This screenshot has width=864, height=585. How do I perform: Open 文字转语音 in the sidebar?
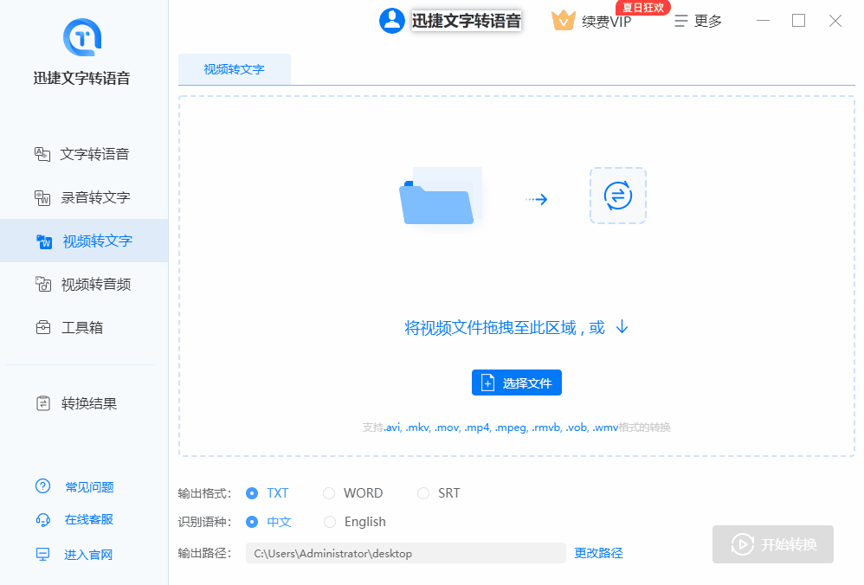coord(82,154)
